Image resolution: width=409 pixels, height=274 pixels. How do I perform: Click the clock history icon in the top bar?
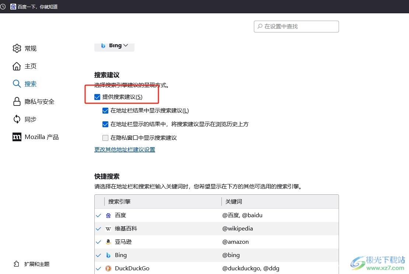pos(3,7)
